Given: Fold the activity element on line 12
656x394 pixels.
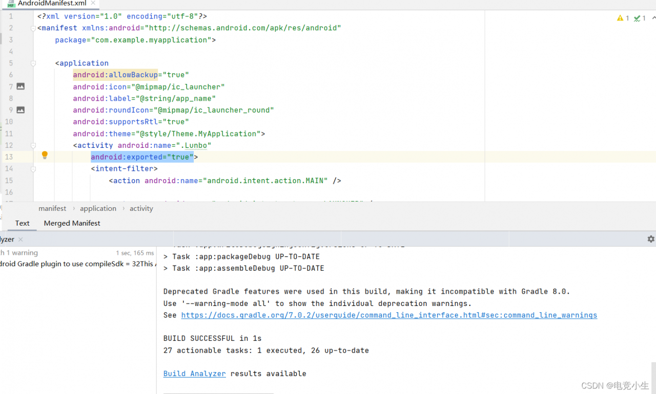Looking at the screenshot, I should coord(33,145).
